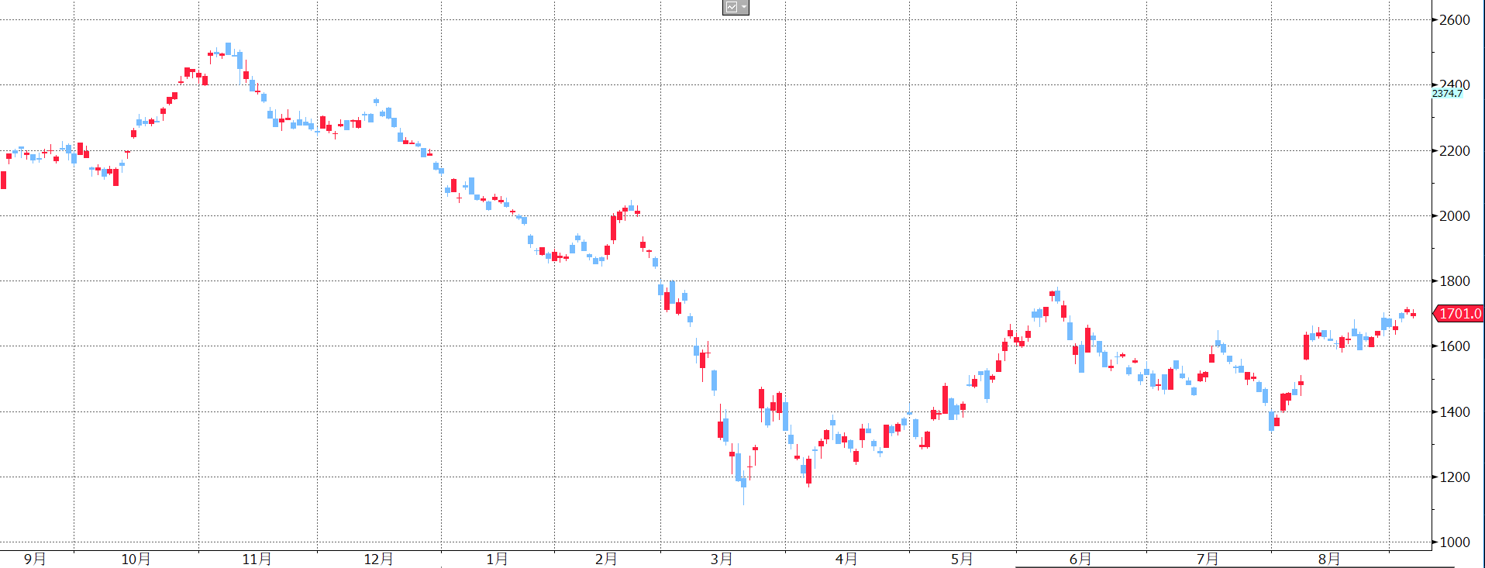Click the last candlestick on the chart
Image resolution: width=1485 pixels, height=568 pixels.
point(1414,315)
